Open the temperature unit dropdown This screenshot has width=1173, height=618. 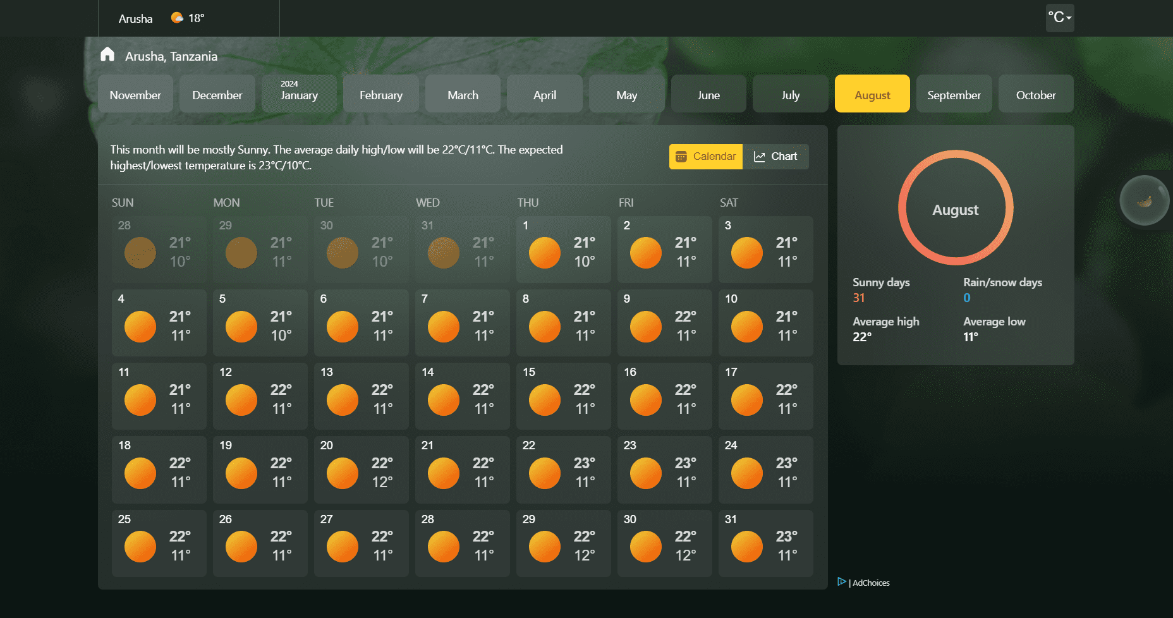point(1060,18)
